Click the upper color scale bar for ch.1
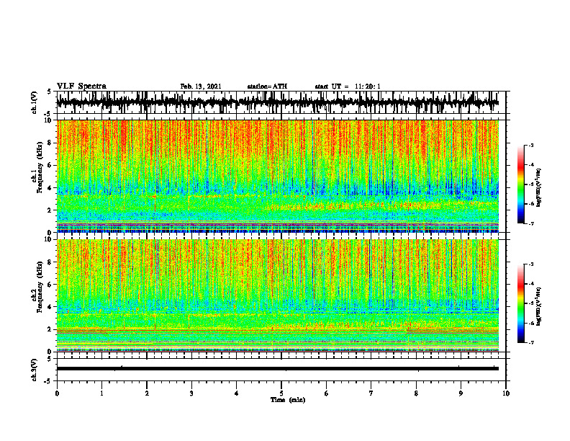The image size is (570, 441). (521, 184)
